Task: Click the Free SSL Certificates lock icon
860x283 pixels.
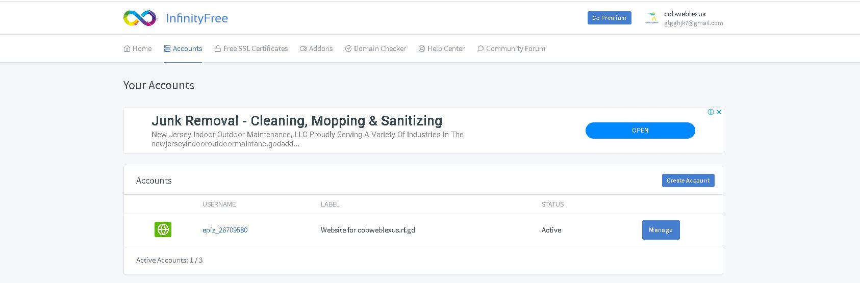Action: 218,49
